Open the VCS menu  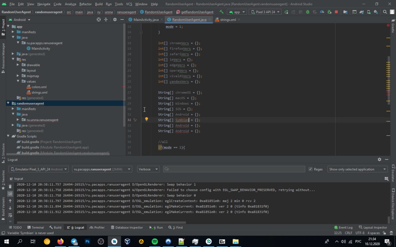tap(129, 4)
